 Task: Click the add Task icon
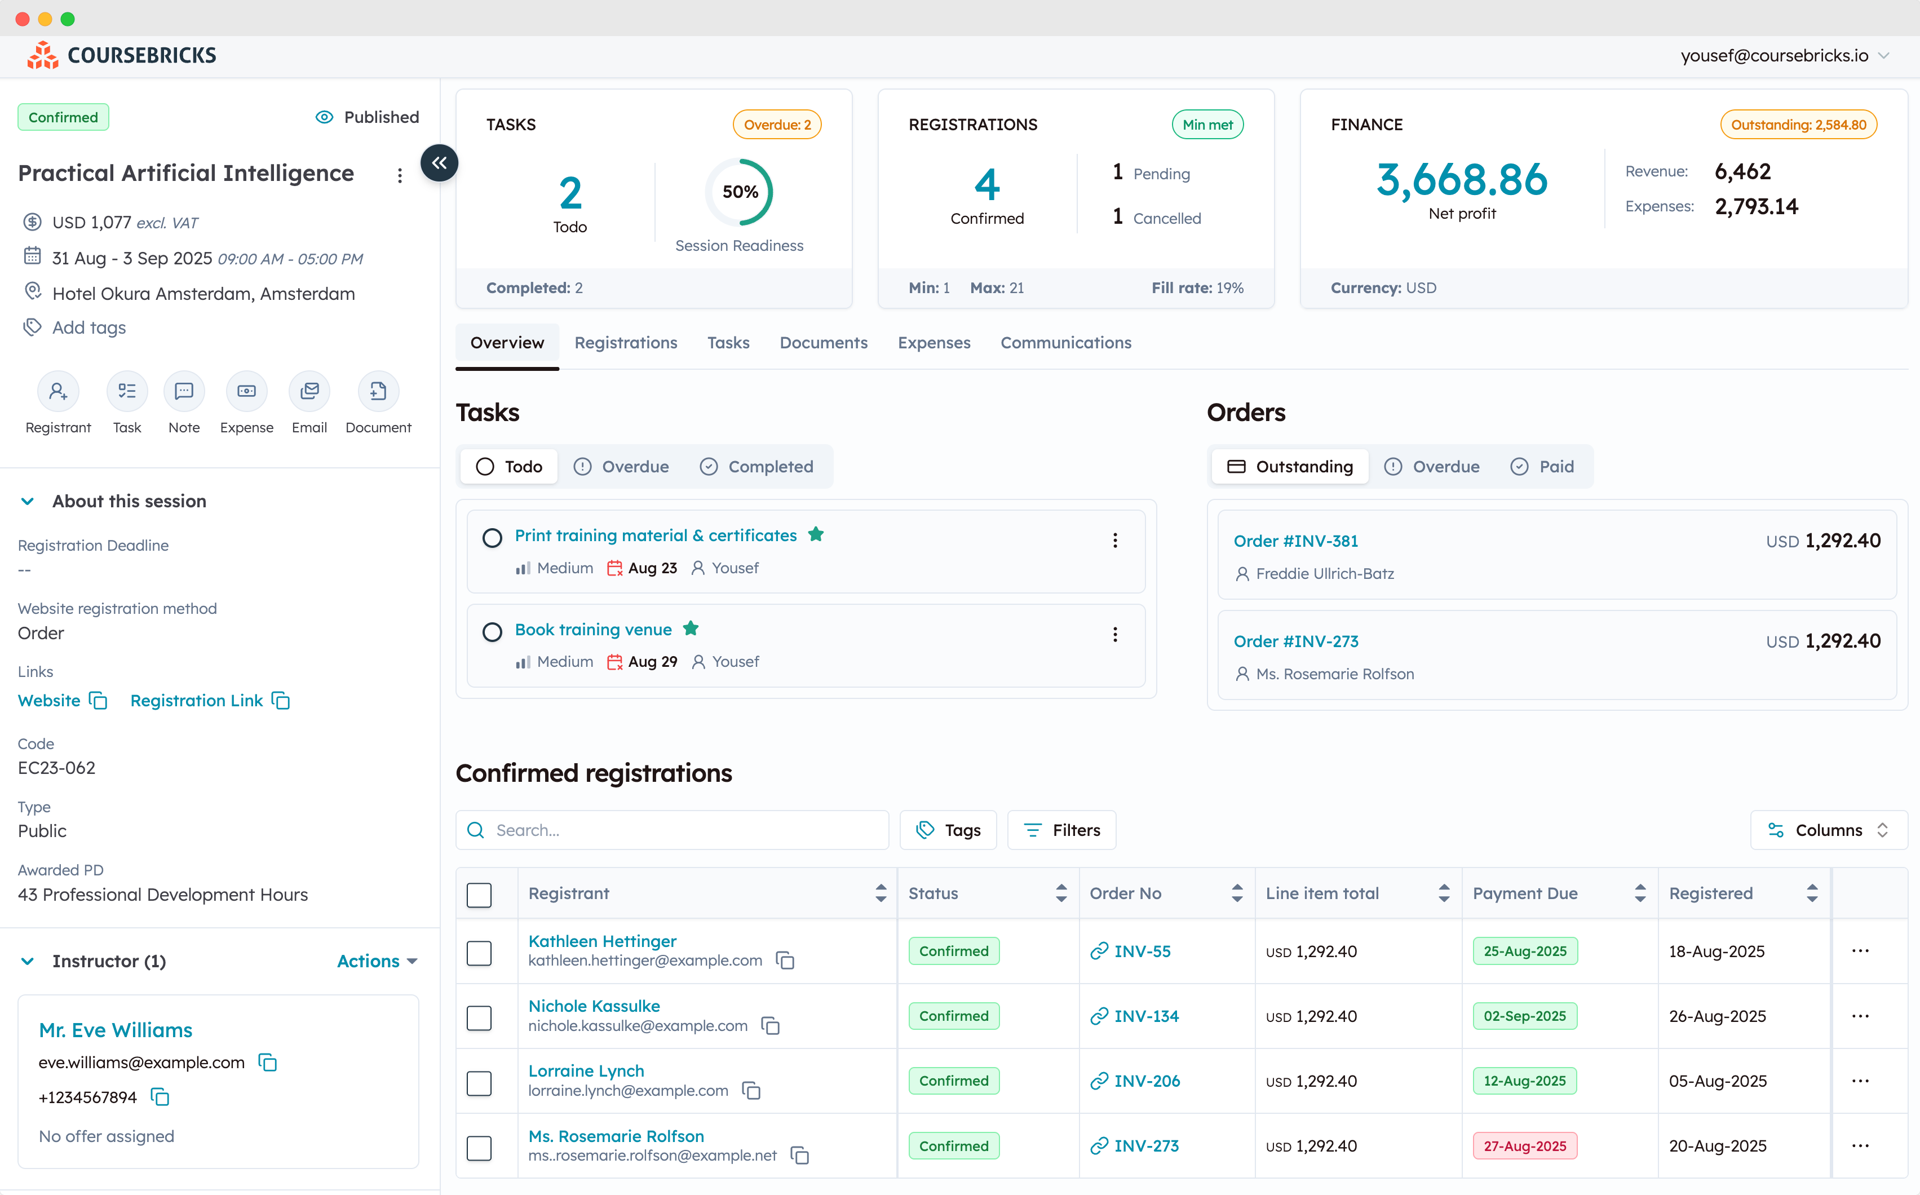coord(126,392)
